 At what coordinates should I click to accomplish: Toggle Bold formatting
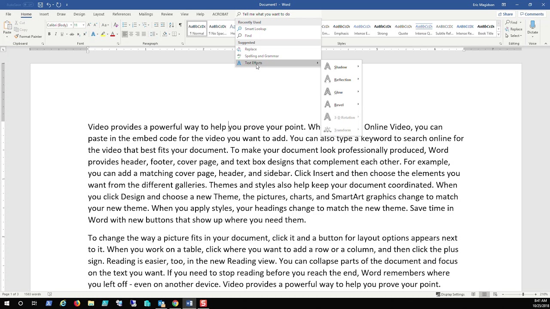click(49, 34)
